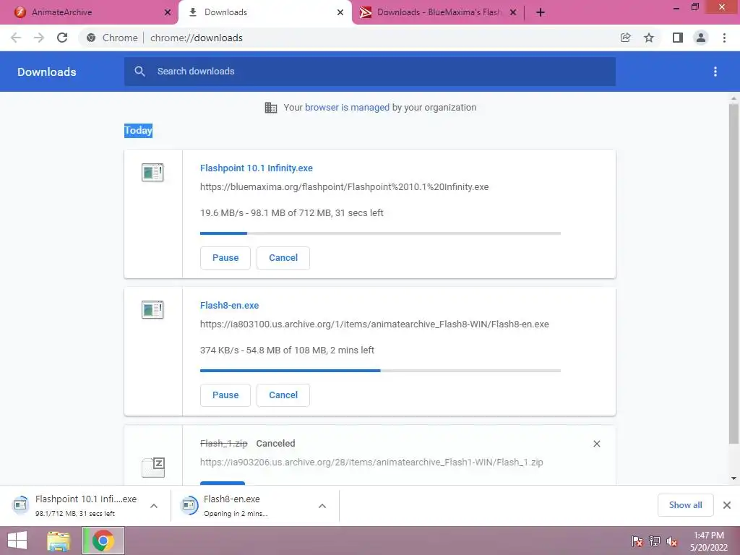The height and width of the screenshot is (555, 740).
Task: Click the Chrome site info icon in address bar
Action: click(x=91, y=38)
